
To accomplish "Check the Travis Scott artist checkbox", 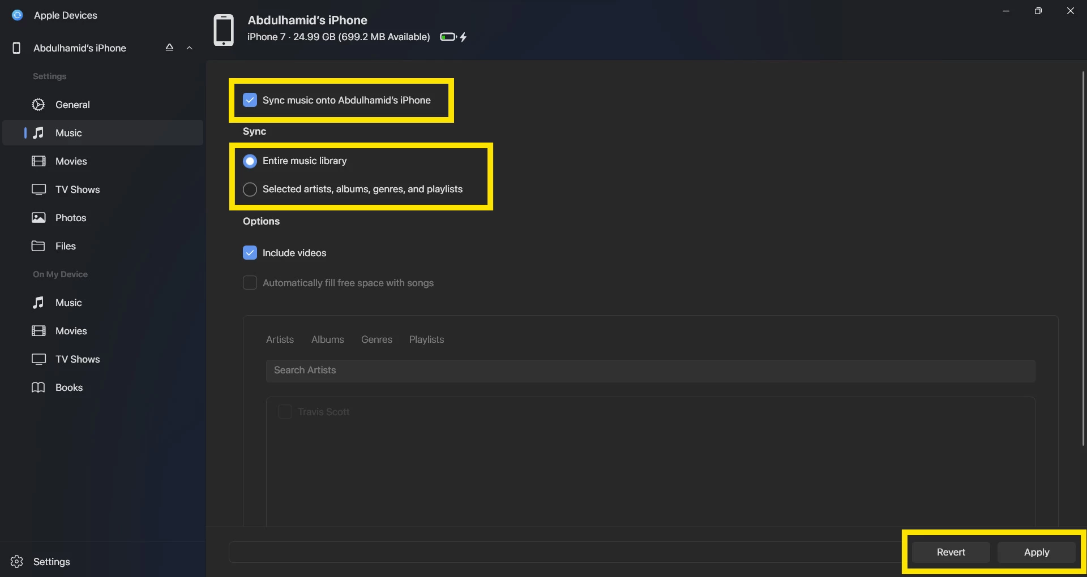I will tap(285, 412).
